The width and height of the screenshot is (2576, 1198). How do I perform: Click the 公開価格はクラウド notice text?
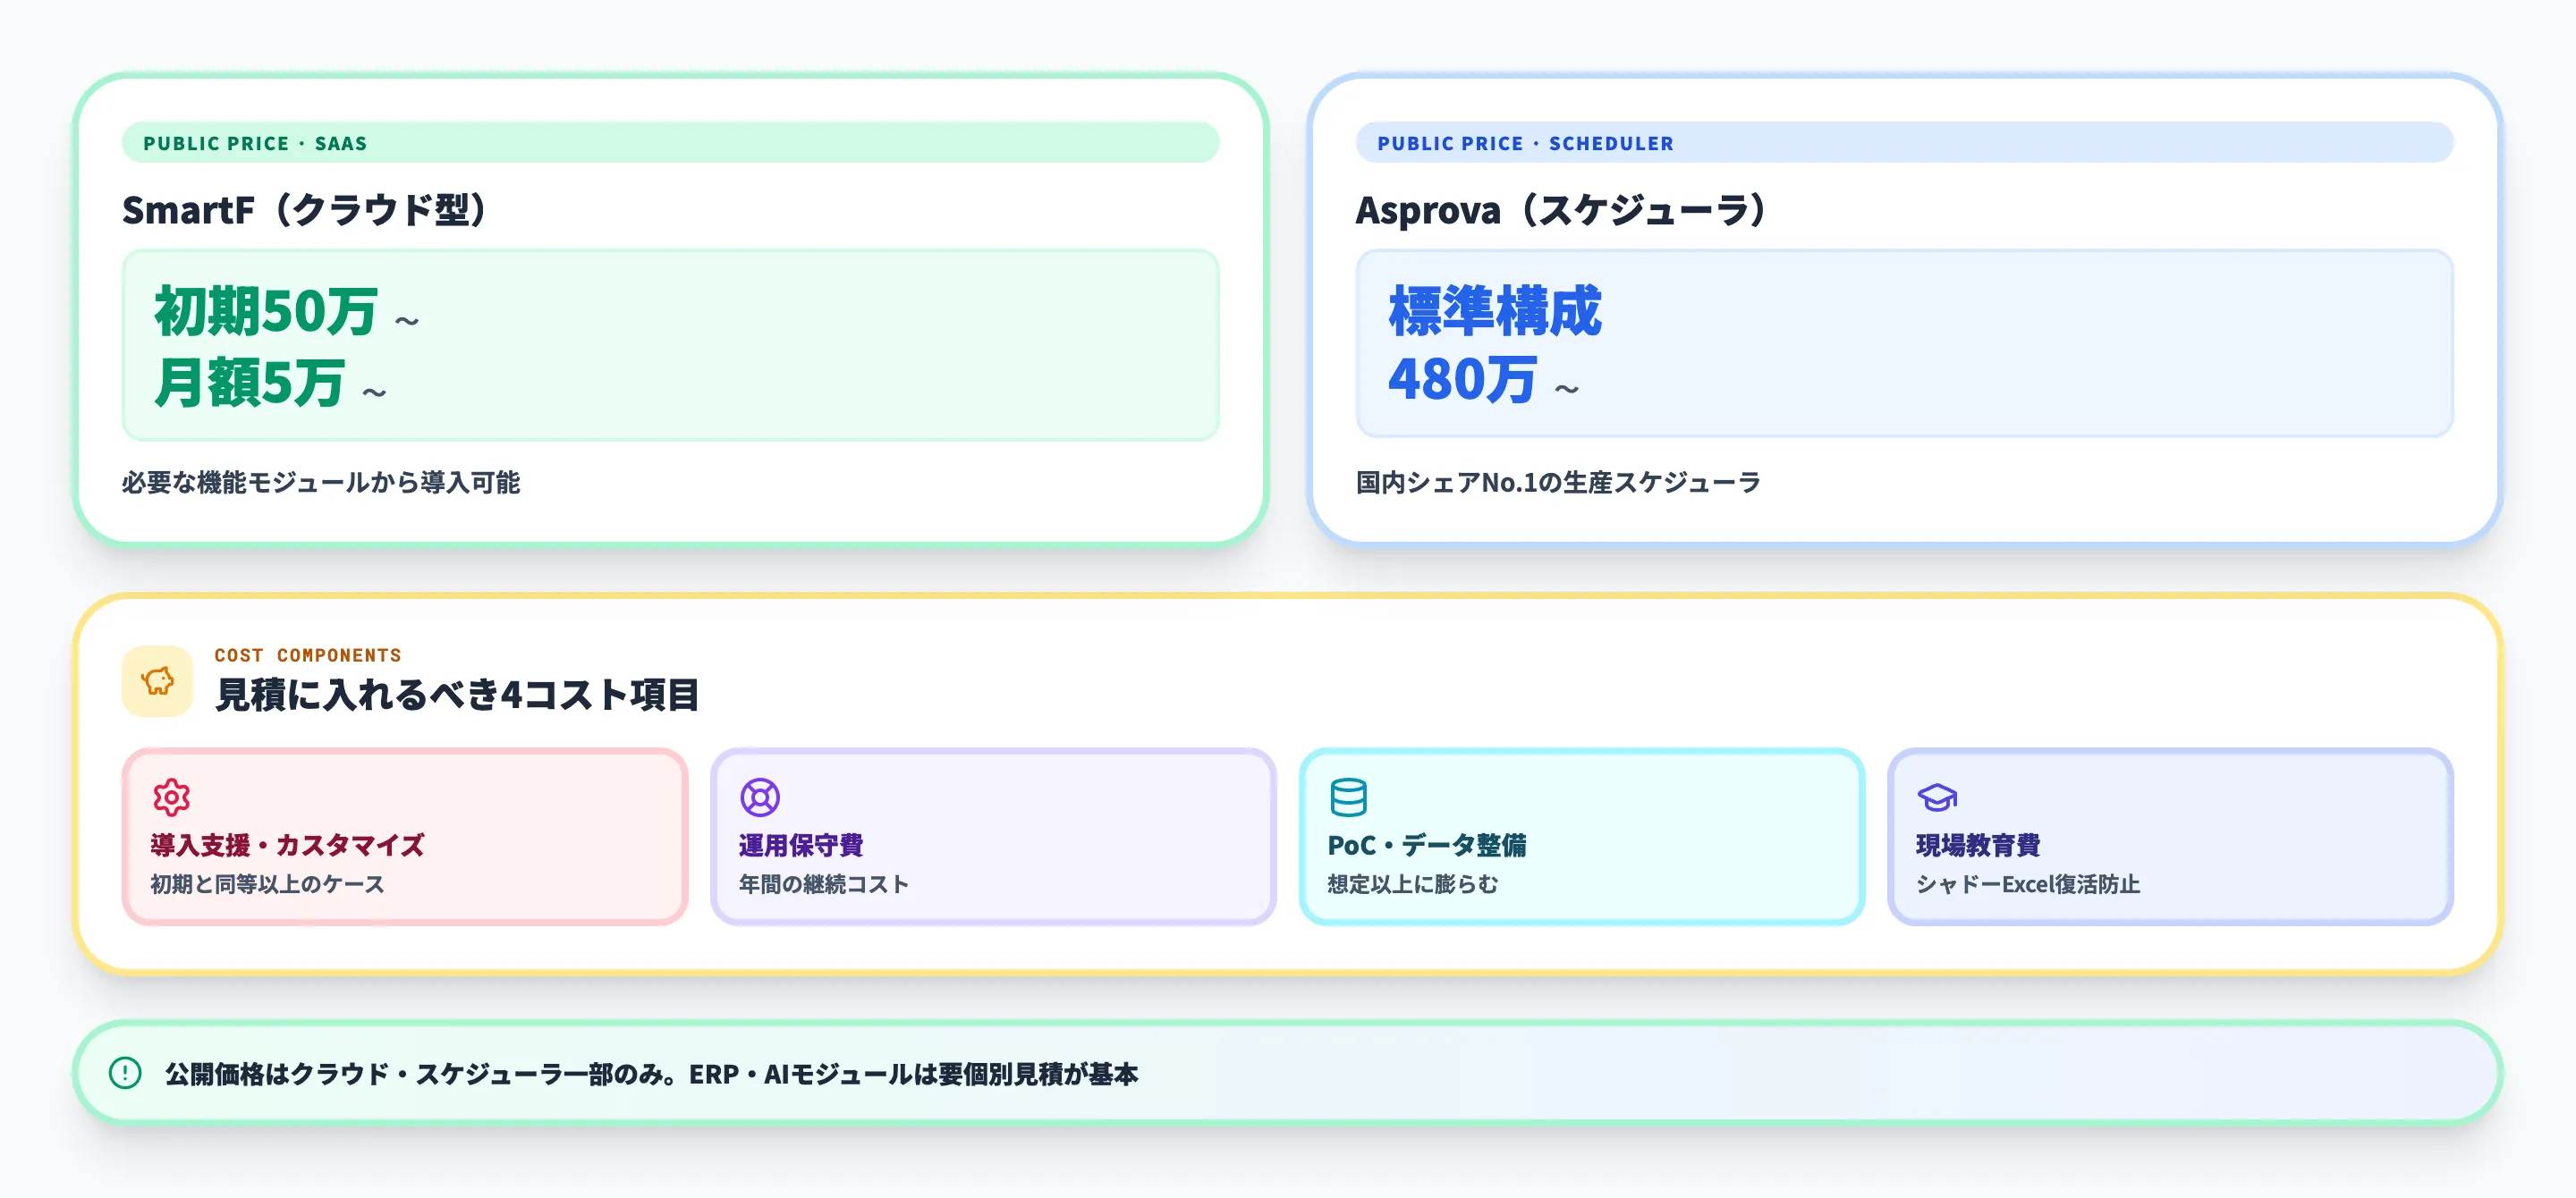[x=651, y=1074]
